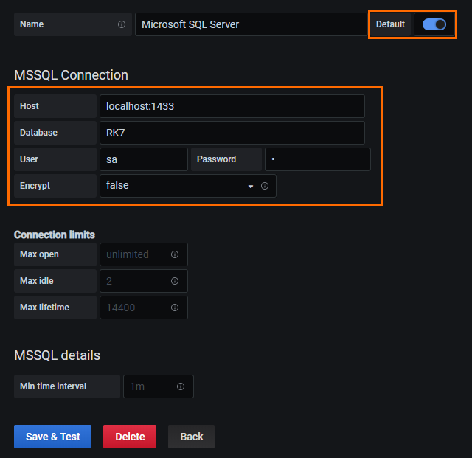Viewport: 472px width, 458px height.
Task: Click the Max lifetime label
Action: (44, 307)
